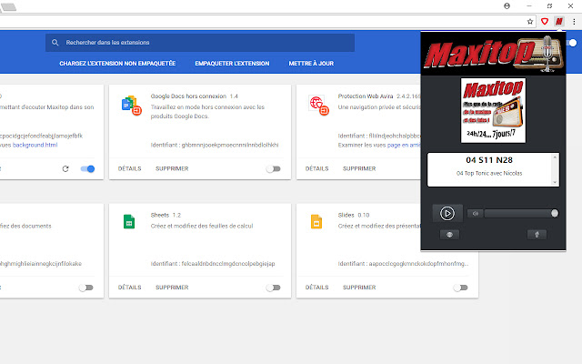Click '04 Top Tonic avec Nicolas' text
The width and height of the screenshot is (582, 364).
tap(489, 174)
